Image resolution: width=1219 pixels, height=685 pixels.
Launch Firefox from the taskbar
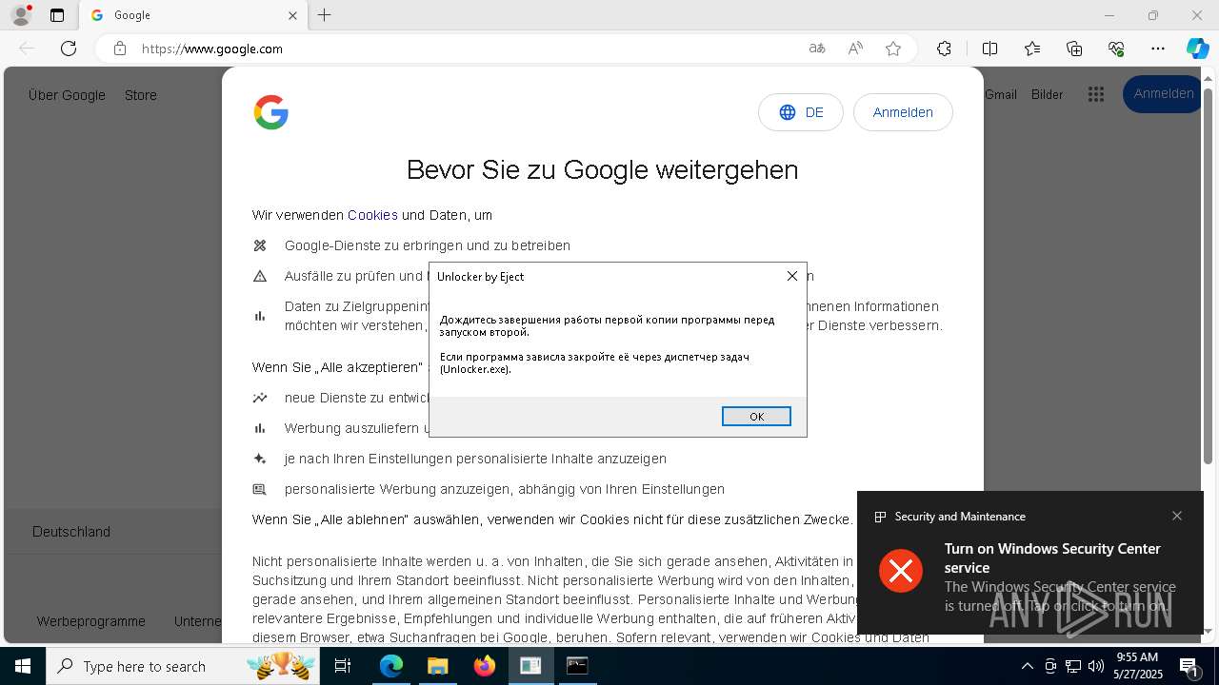tap(485, 666)
